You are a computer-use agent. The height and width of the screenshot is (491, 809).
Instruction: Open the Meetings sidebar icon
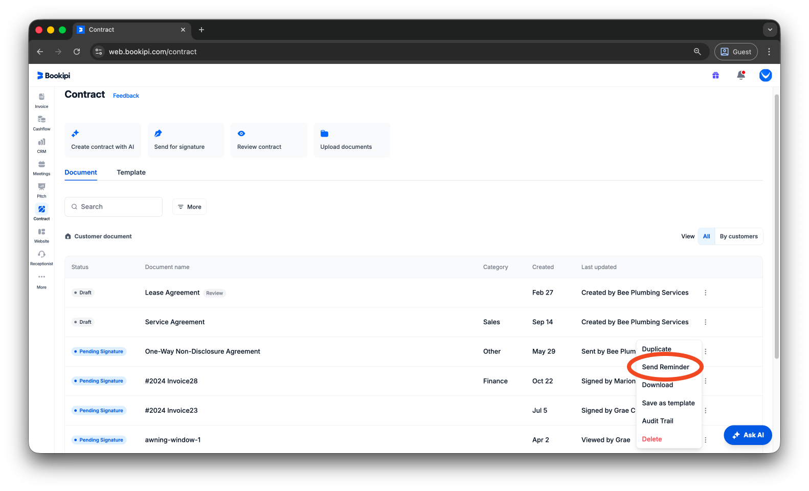coord(41,168)
